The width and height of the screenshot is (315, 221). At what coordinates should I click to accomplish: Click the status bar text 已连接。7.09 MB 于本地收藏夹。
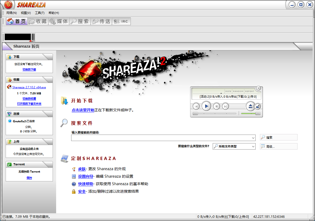pyautogui.click(x=26, y=217)
